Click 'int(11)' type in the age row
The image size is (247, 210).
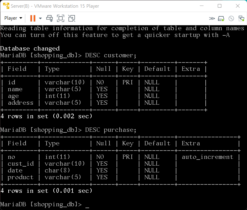pyautogui.click(x=57, y=96)
